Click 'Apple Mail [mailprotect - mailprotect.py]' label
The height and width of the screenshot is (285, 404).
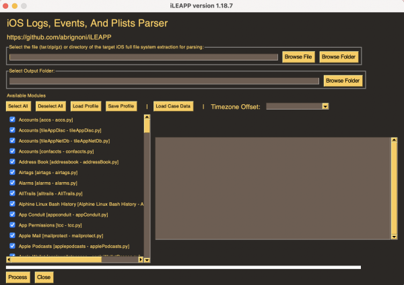click(x=61, y=236)
